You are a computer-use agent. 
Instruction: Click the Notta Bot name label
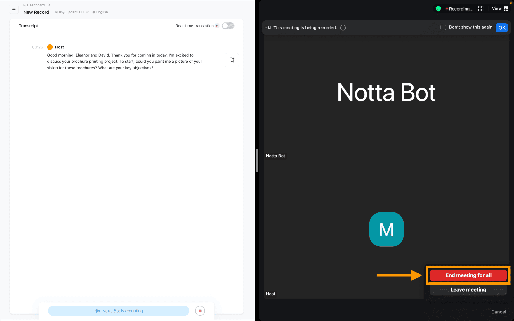pos(275,156)
